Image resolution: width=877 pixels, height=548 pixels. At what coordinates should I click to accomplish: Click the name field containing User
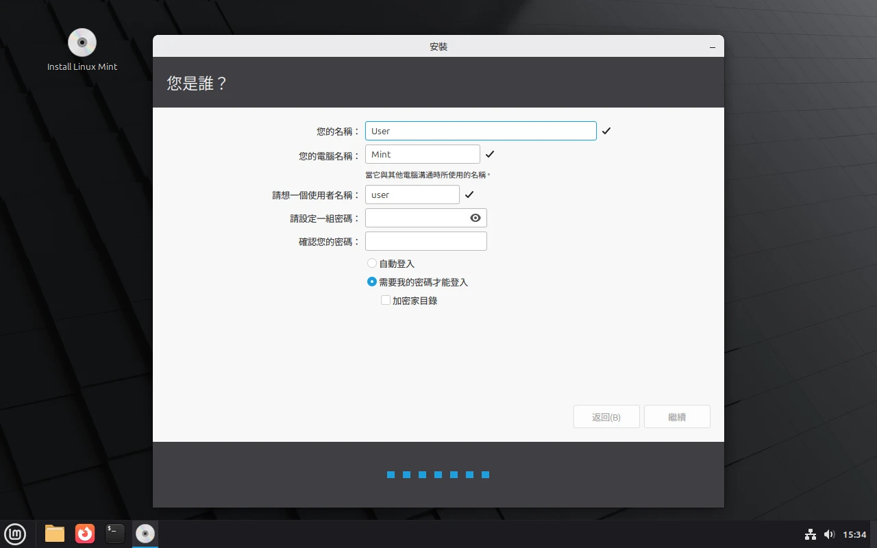pyautogui.click(x=480, y=130)
